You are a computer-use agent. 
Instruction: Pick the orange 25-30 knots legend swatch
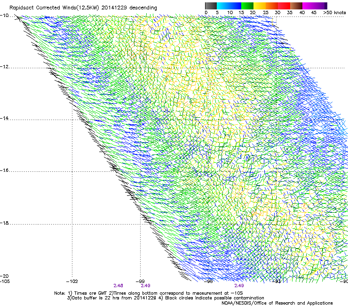click(272, 6)
